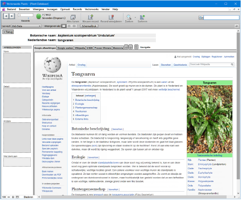Viewport: 241px width, 200px height.
Task: Click the record slider under record number
Action: (x=28, y=18)
